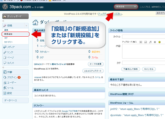The image size is (165, 119).
Task: Collapse the 投稿 menu with its arrow
Action: [x=26, y=26]
